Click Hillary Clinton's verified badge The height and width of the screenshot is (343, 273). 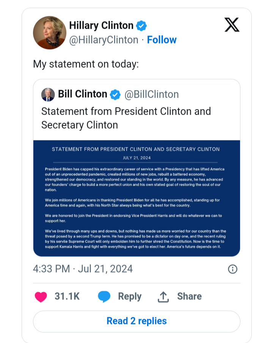pos(141,26)
